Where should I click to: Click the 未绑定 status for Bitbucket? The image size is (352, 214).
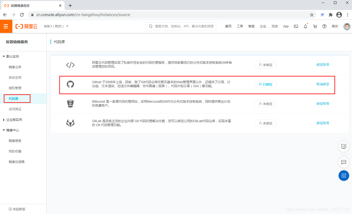pos(265,104)
